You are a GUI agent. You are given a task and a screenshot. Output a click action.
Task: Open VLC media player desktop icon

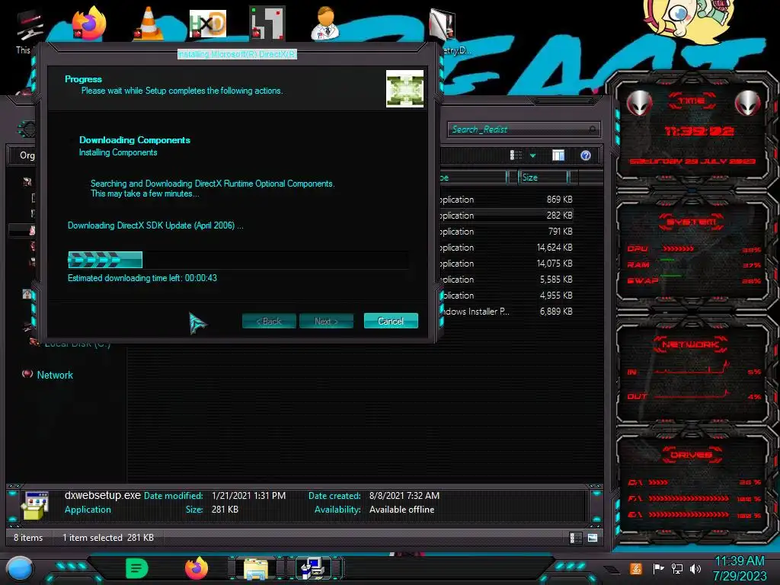tap(149, 24)
